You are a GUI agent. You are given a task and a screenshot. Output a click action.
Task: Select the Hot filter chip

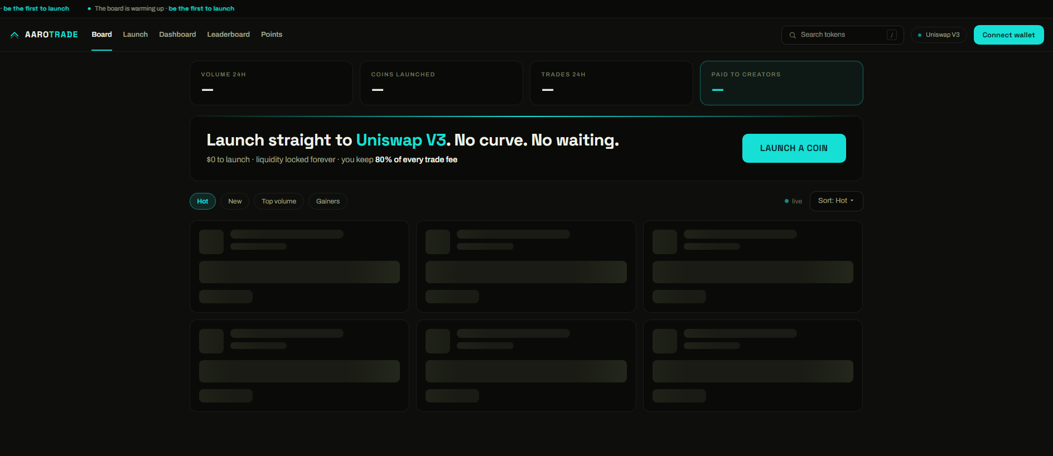point(202,201)
